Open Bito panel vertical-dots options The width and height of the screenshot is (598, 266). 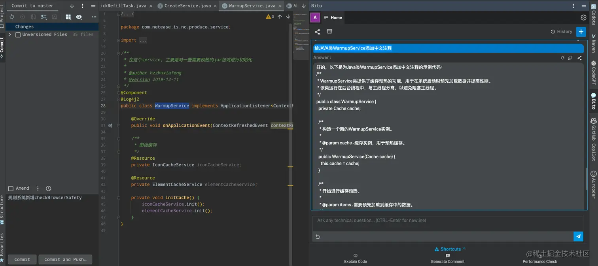pos(573,6)
